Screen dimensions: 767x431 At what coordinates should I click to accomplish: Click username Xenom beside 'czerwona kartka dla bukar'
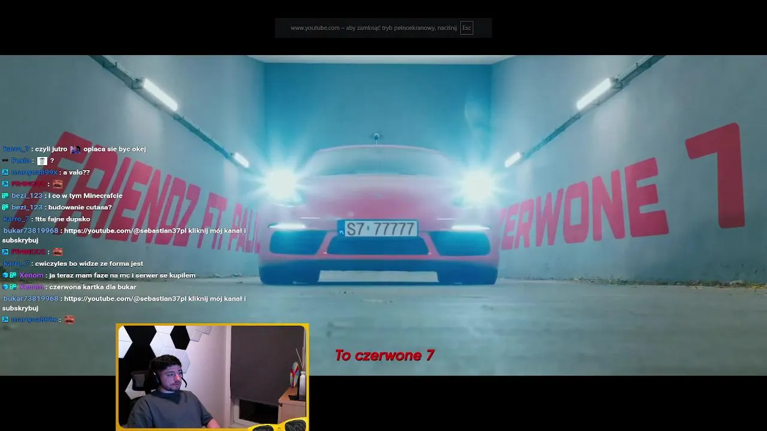click(x=31, y=287)
